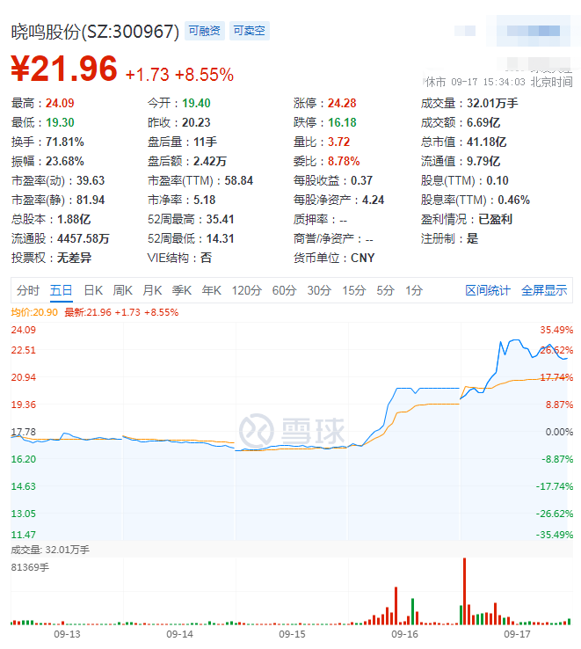Click the 跌停 value 16.18
The width and height of the screenshot is (581, 649).
pyautogui.click(x=342, y=122)
